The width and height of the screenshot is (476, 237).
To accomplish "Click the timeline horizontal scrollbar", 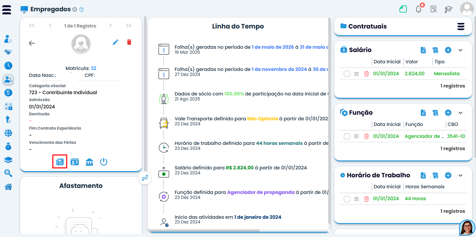I will pyautogui.click(x=204, y=230).
